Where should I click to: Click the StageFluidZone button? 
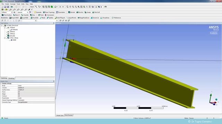(84, 18)
